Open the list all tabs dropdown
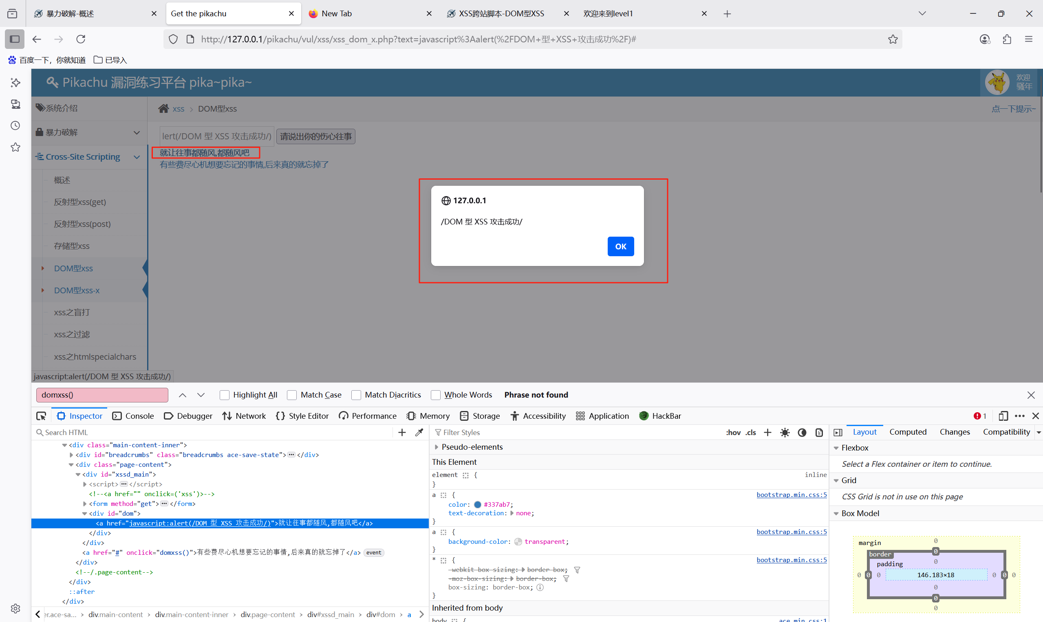 pyautogui.click(x=922, y=13)
